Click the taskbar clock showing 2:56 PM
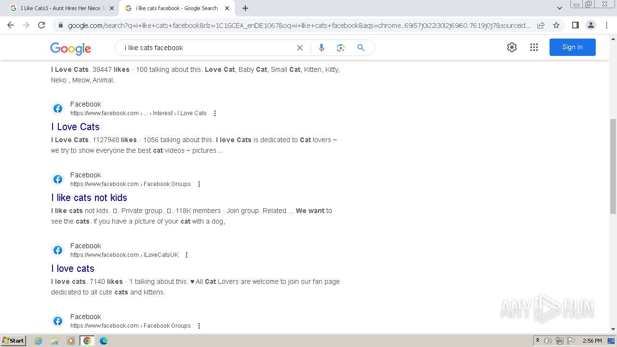The width and height of the screenshot is (617, 347). coord(592,341)
